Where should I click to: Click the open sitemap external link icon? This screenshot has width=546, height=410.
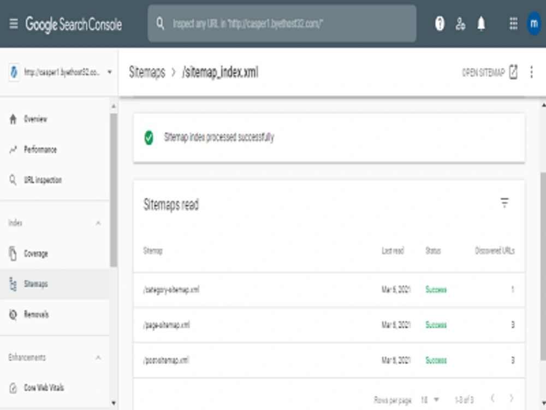tap(513, 72)
